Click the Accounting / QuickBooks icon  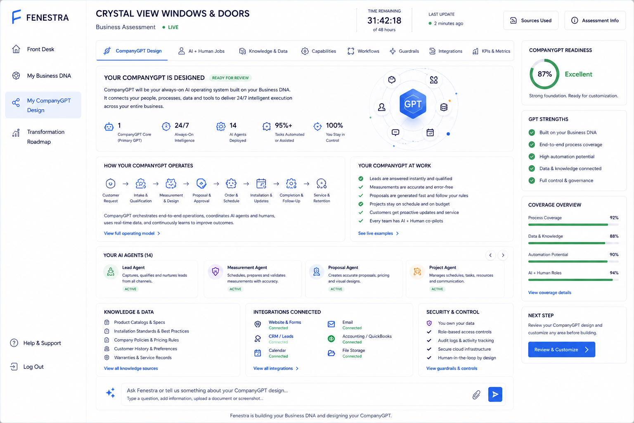pos(331,339)
